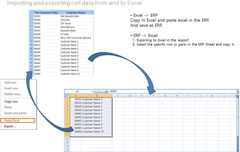Click Excel cell containing Customer Name 1
Image resolution: width=240 pixels, height=152 pixels.
(97, 99)
